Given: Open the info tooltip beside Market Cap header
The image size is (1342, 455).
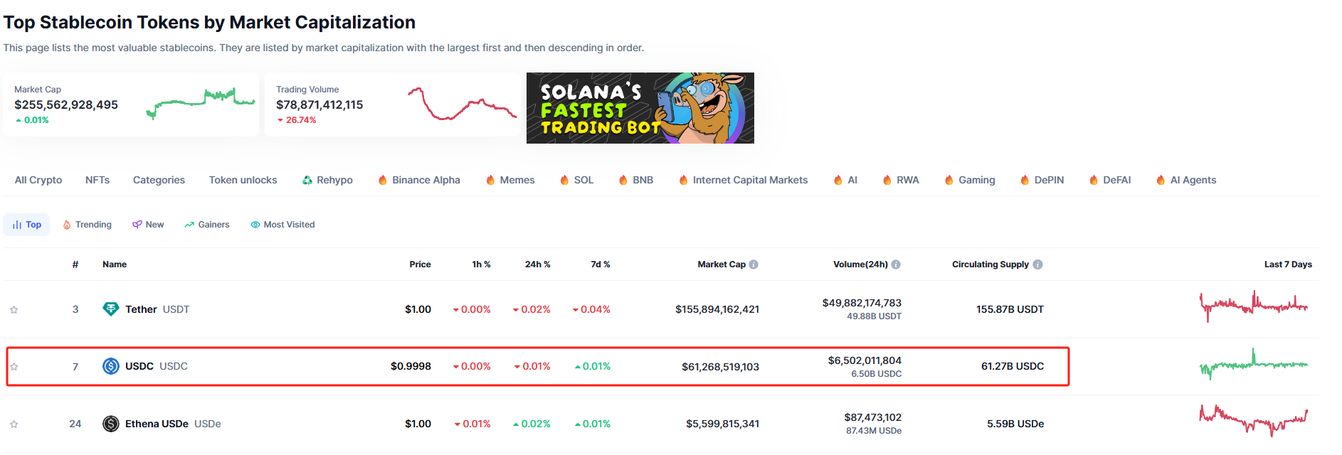Looking at the screenshot, I should [754, 264].
